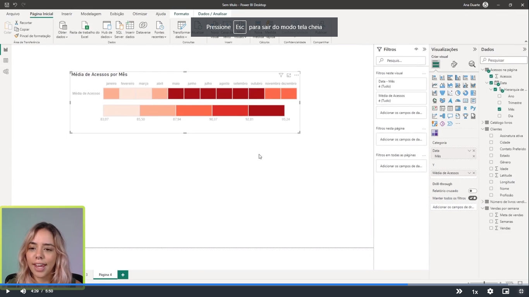
Task: Choose the funnel chart visual
Action: pos(442,93)
